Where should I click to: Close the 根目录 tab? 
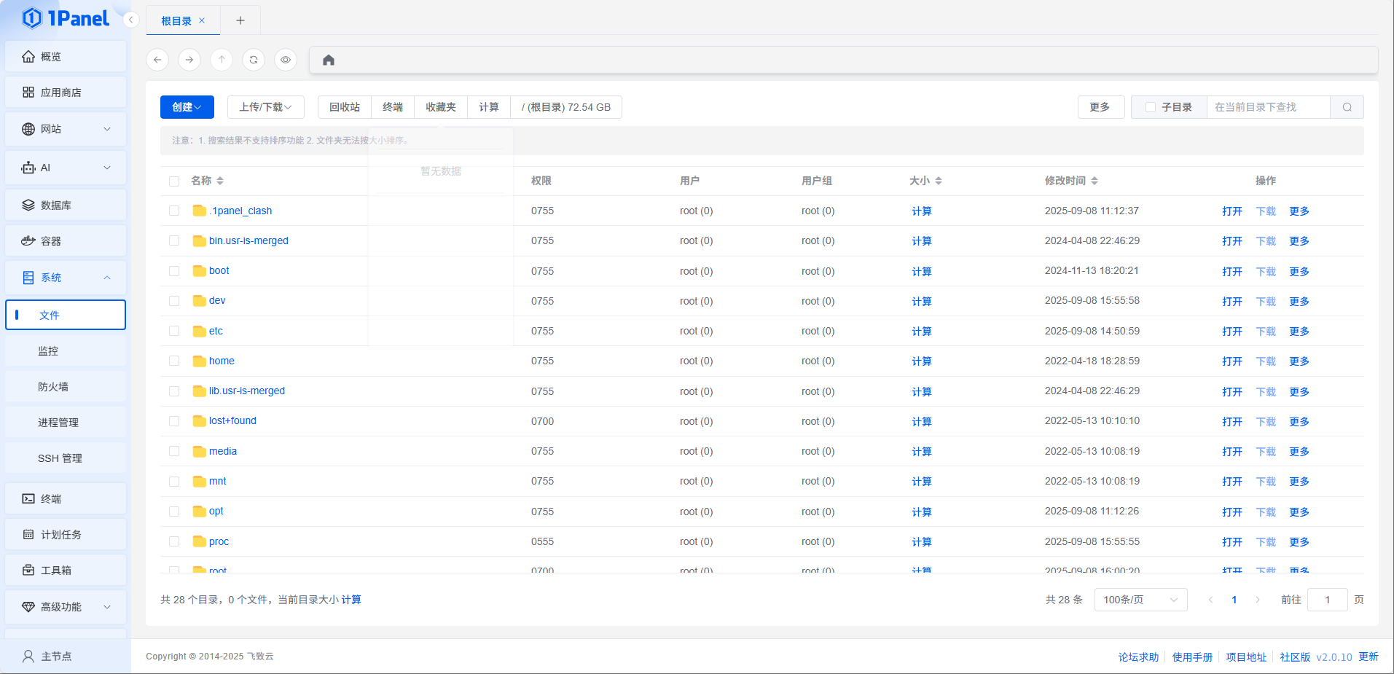(x=202, y=20)
